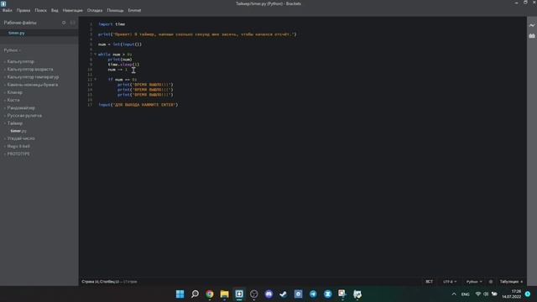537x302 pixels.
Task: Click the input prompt line 17 code
Action: pyautogui.click(x=138, y=105)
